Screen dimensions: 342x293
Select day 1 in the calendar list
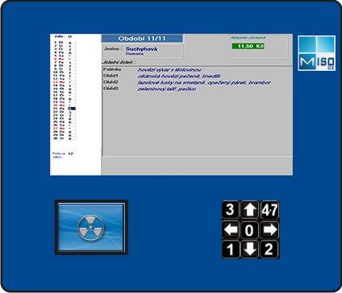tap(65, 43)
